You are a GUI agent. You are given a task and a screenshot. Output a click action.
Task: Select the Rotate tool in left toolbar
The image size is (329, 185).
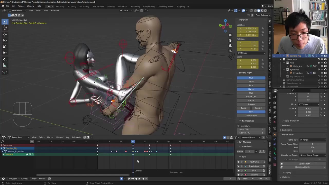5,40
